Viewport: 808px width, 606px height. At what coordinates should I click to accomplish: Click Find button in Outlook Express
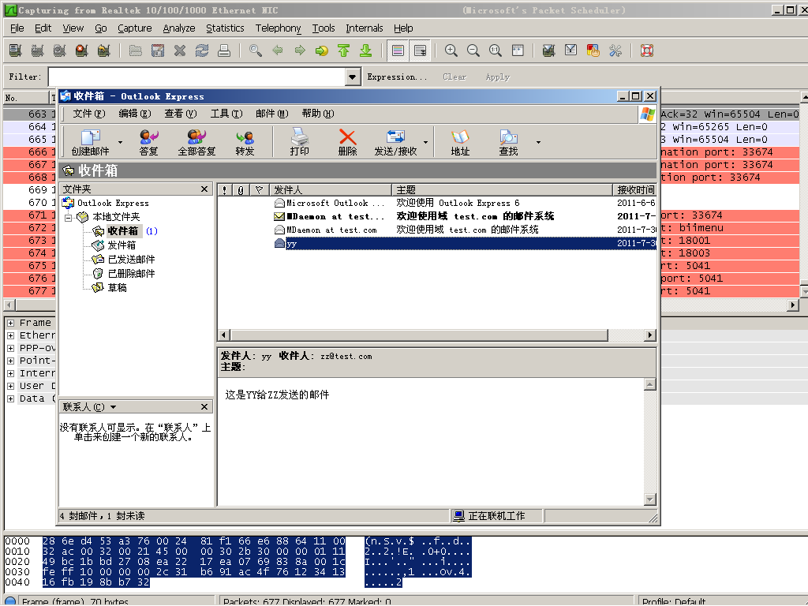[508, 142]
